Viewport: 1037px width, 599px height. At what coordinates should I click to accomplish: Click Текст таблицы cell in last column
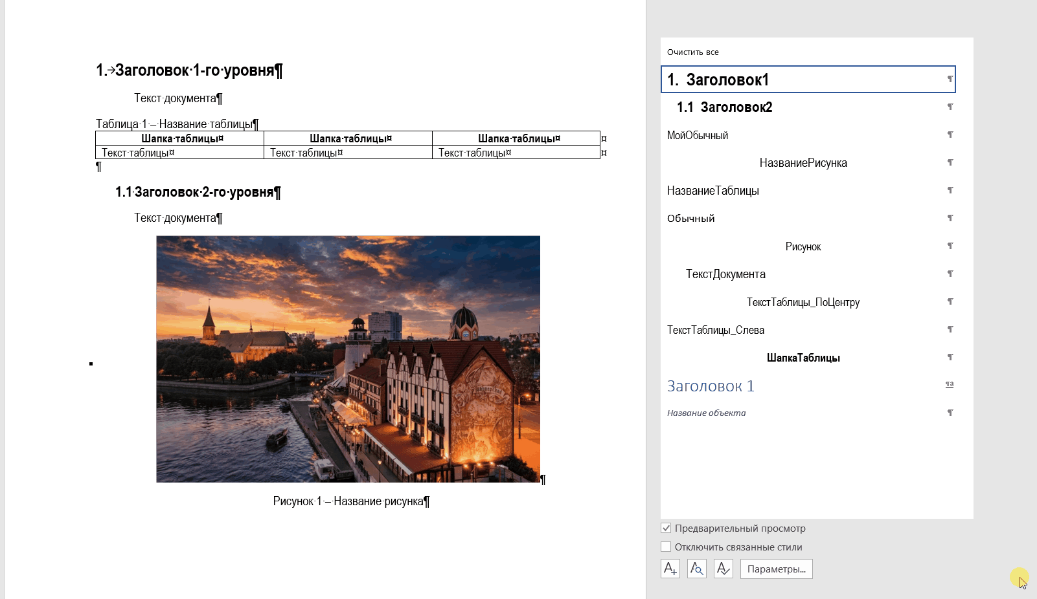coord(516,153)
